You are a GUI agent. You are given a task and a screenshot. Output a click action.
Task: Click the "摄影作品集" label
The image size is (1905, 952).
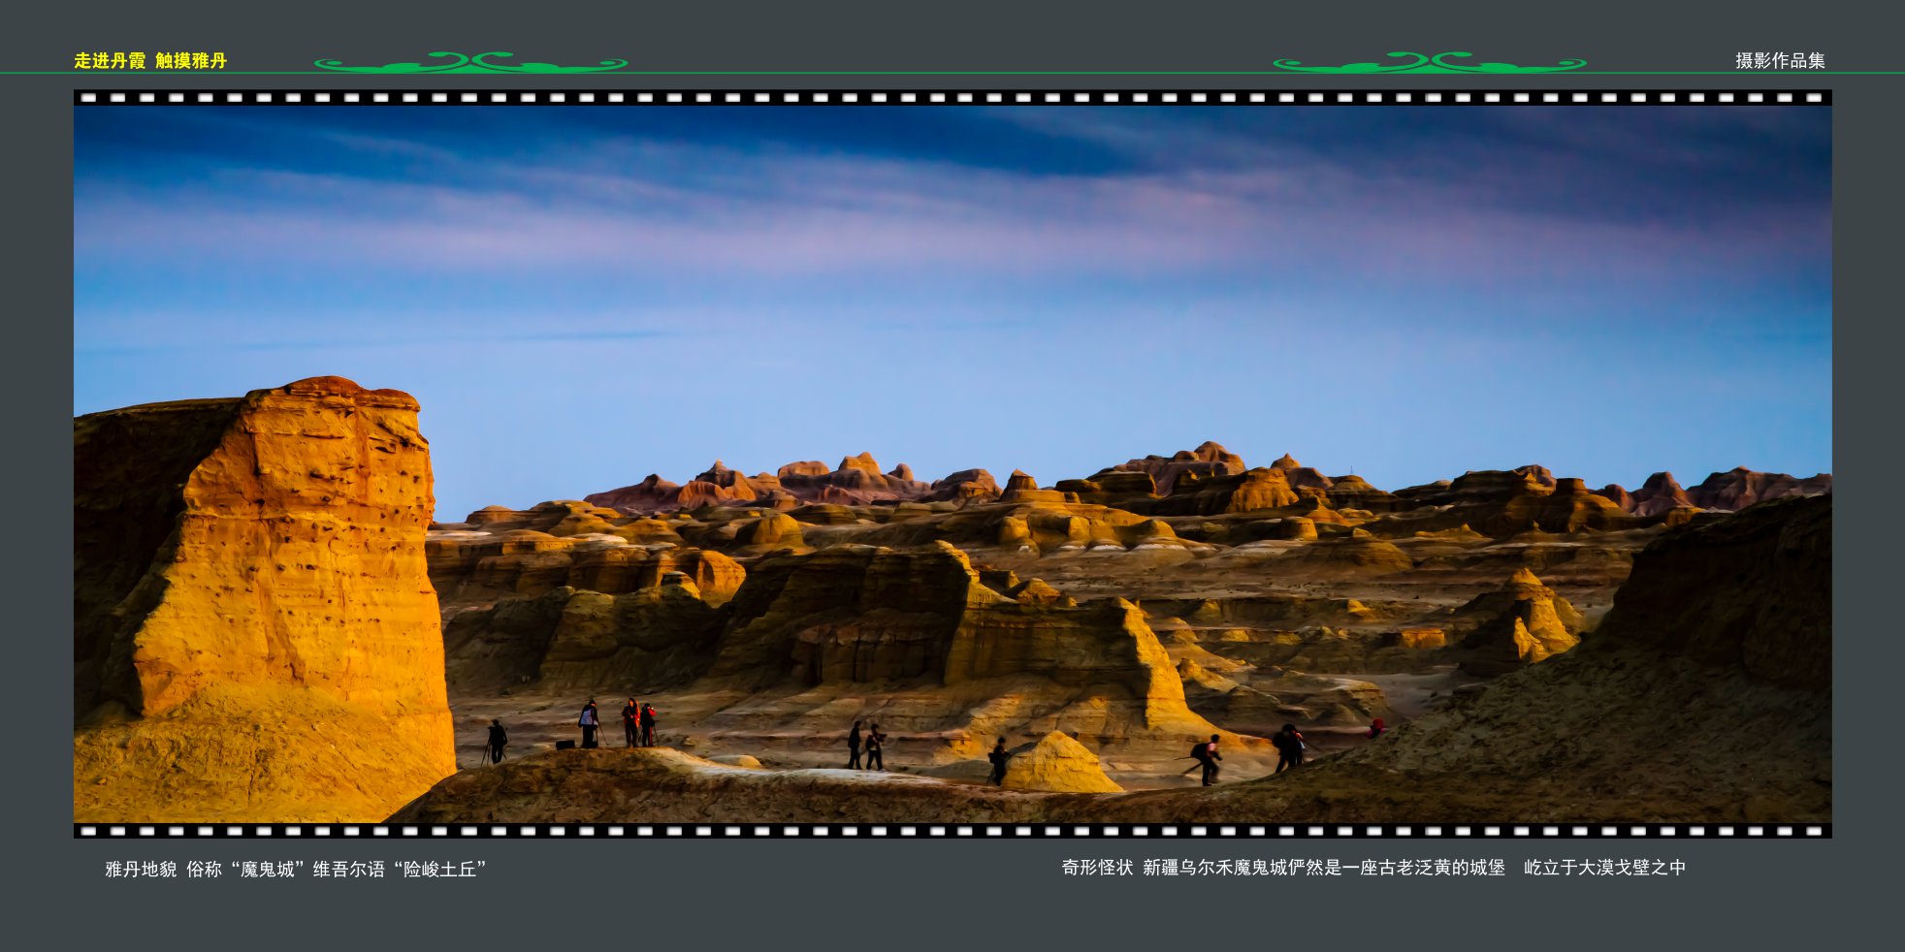pyautogui.click(x=1780, y=60)
